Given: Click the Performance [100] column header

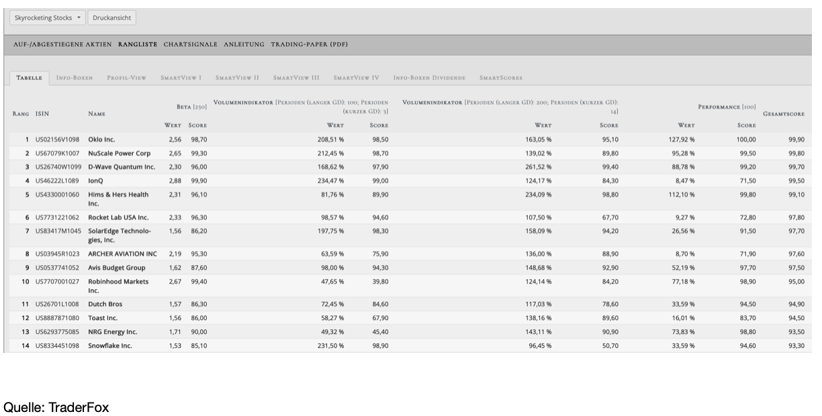Looking at the screenshot, I should pyautogui.click(x=727, y=107).
